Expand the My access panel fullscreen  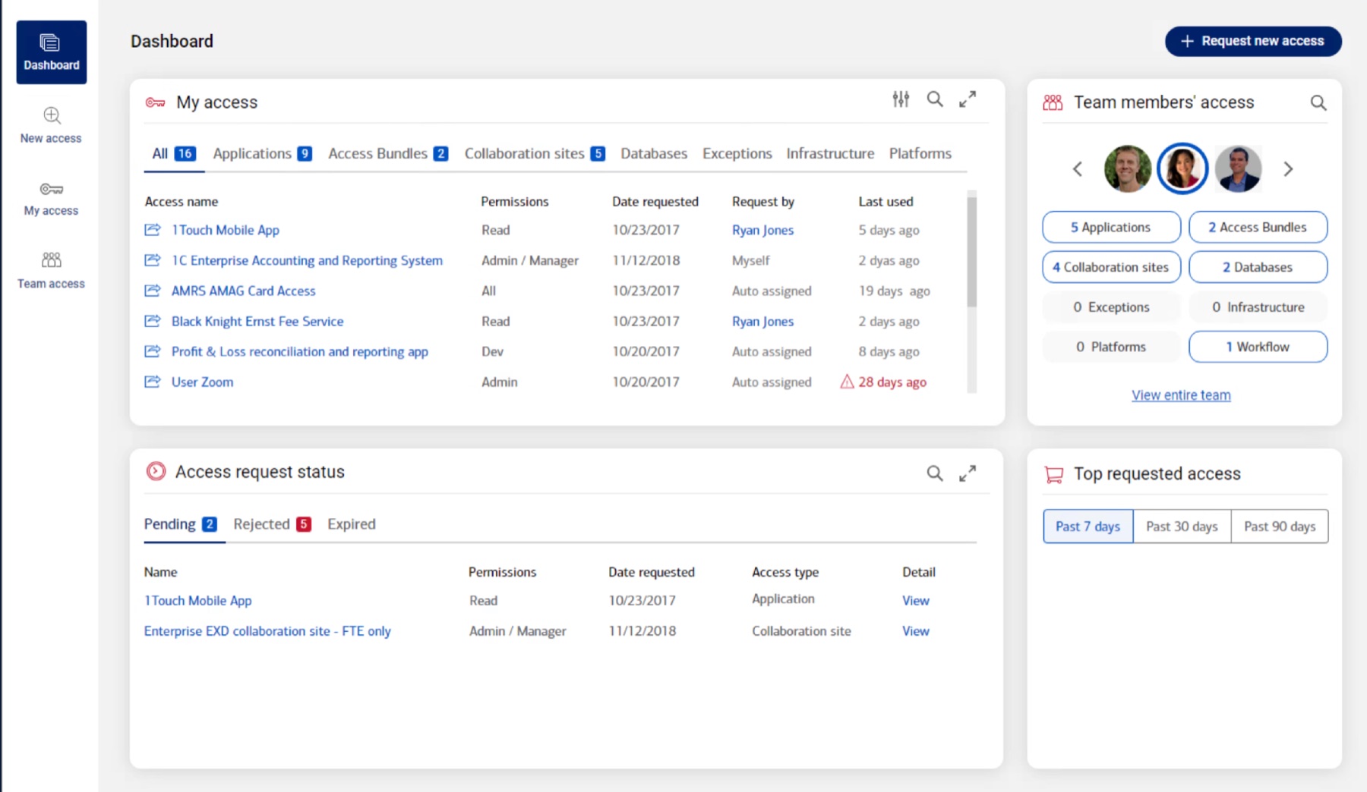pyautogui.click(x=968, y=99)
